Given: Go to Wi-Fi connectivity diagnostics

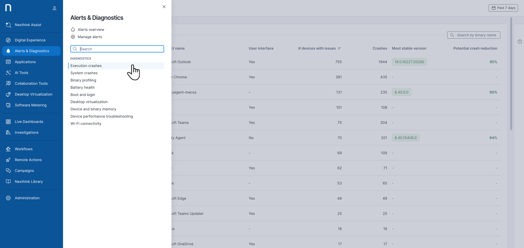Looking at the screenshot, I should coord(86,124).
